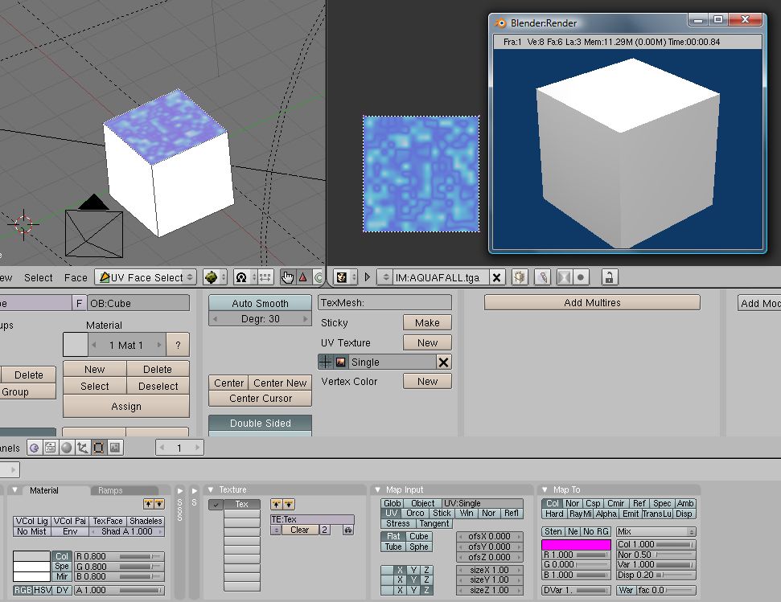Open the UV image editor window type icon

pyautogui.click(x=345, y=277)
